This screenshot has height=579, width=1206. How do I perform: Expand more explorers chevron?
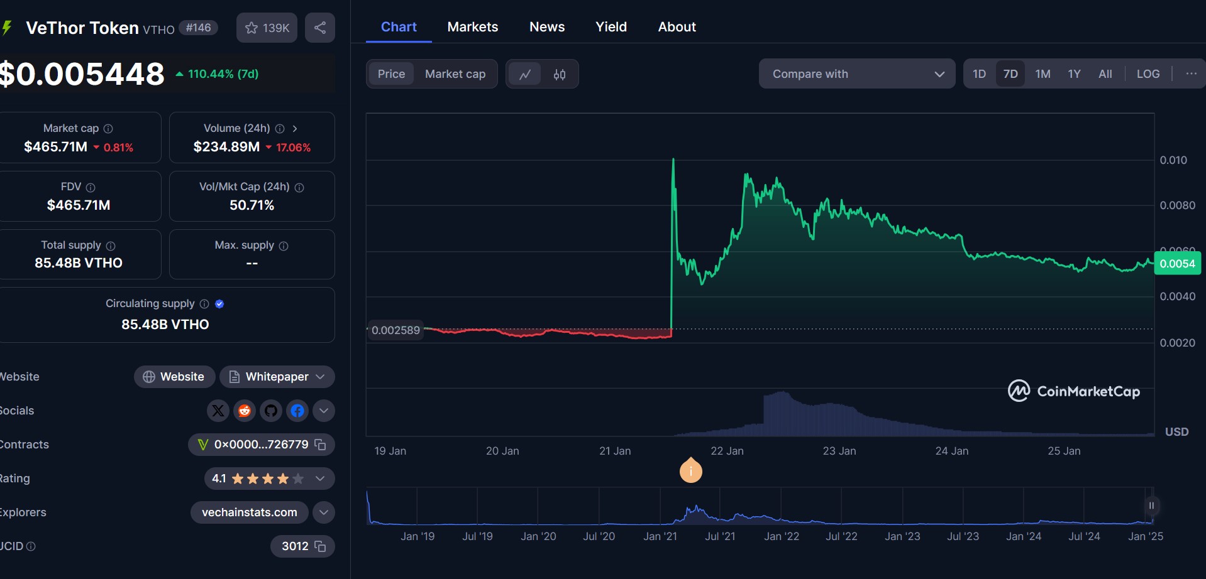pos(324,512)
